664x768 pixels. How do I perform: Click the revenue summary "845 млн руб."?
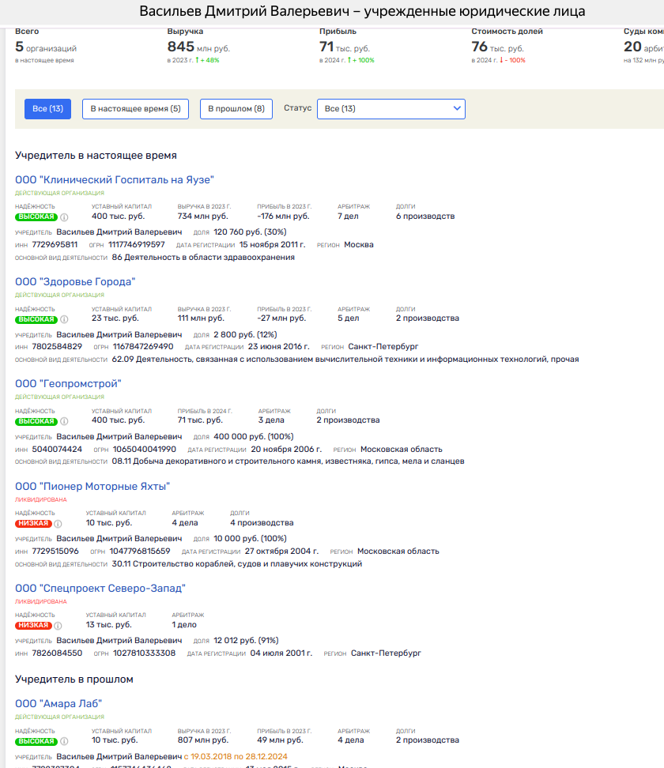click(x=198, y=47)
